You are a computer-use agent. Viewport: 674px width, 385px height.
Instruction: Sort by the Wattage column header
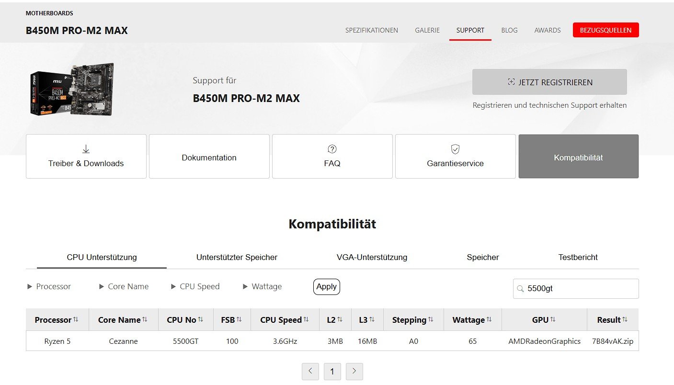(473, 319)
